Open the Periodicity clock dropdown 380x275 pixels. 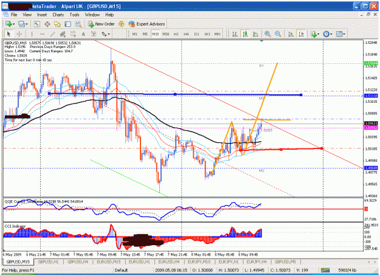(328, 34)
